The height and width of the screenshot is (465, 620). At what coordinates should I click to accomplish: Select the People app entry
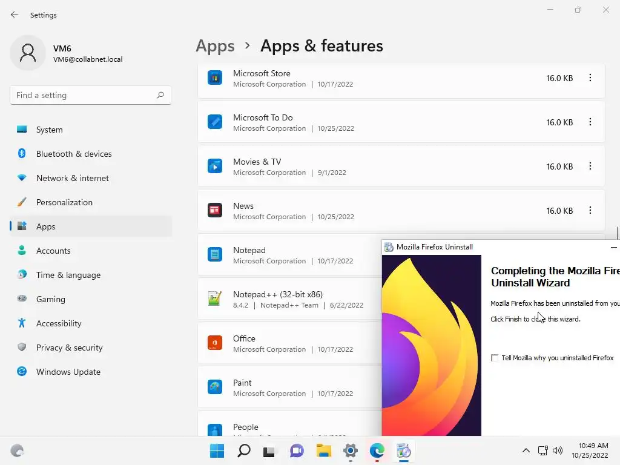[x=290, y=424]
